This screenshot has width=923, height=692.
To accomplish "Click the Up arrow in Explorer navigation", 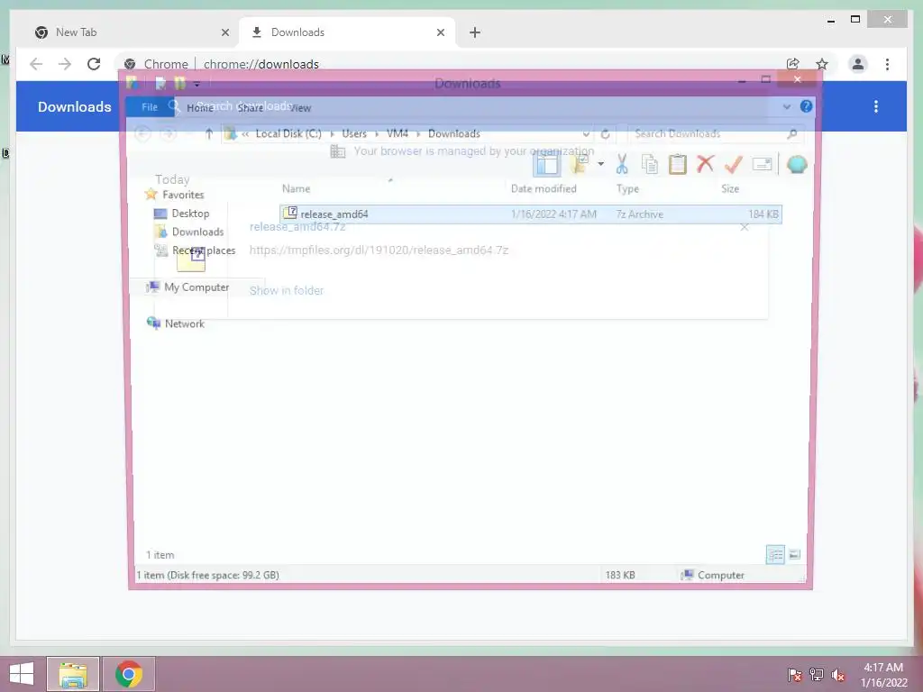I will click(208, 134).
